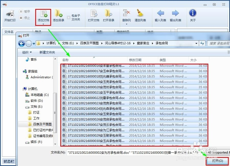Select 本地磁盘 (C:) drive

[x=37, y=95]
